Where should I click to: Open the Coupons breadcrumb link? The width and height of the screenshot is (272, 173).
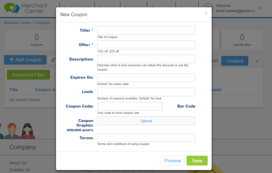pyautogui.click(x=43, y=23)
